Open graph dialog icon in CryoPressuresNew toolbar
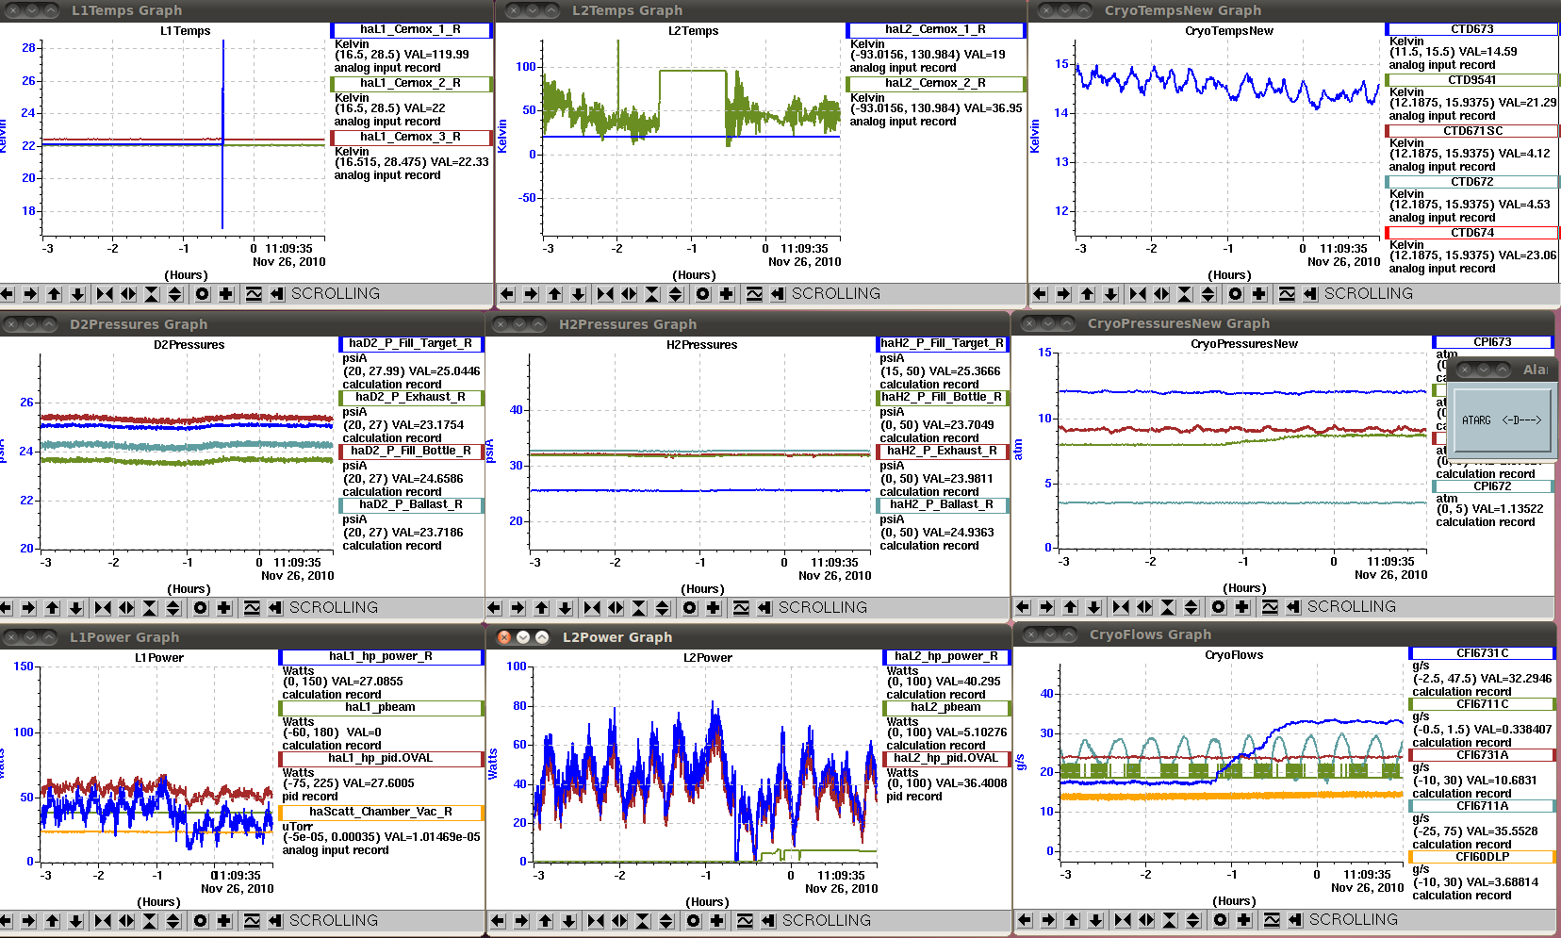 (x=1270, y=607)
